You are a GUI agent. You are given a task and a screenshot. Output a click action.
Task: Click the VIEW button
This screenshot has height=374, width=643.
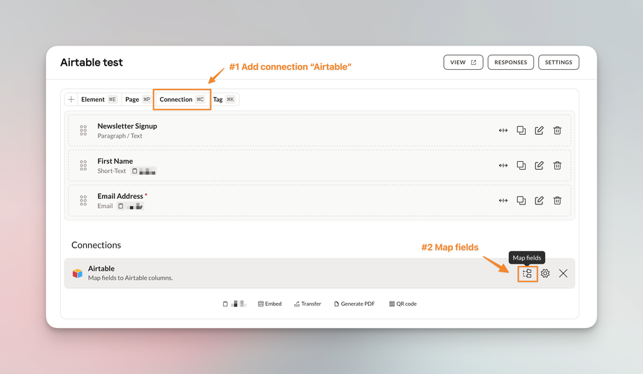coord(463,62)
